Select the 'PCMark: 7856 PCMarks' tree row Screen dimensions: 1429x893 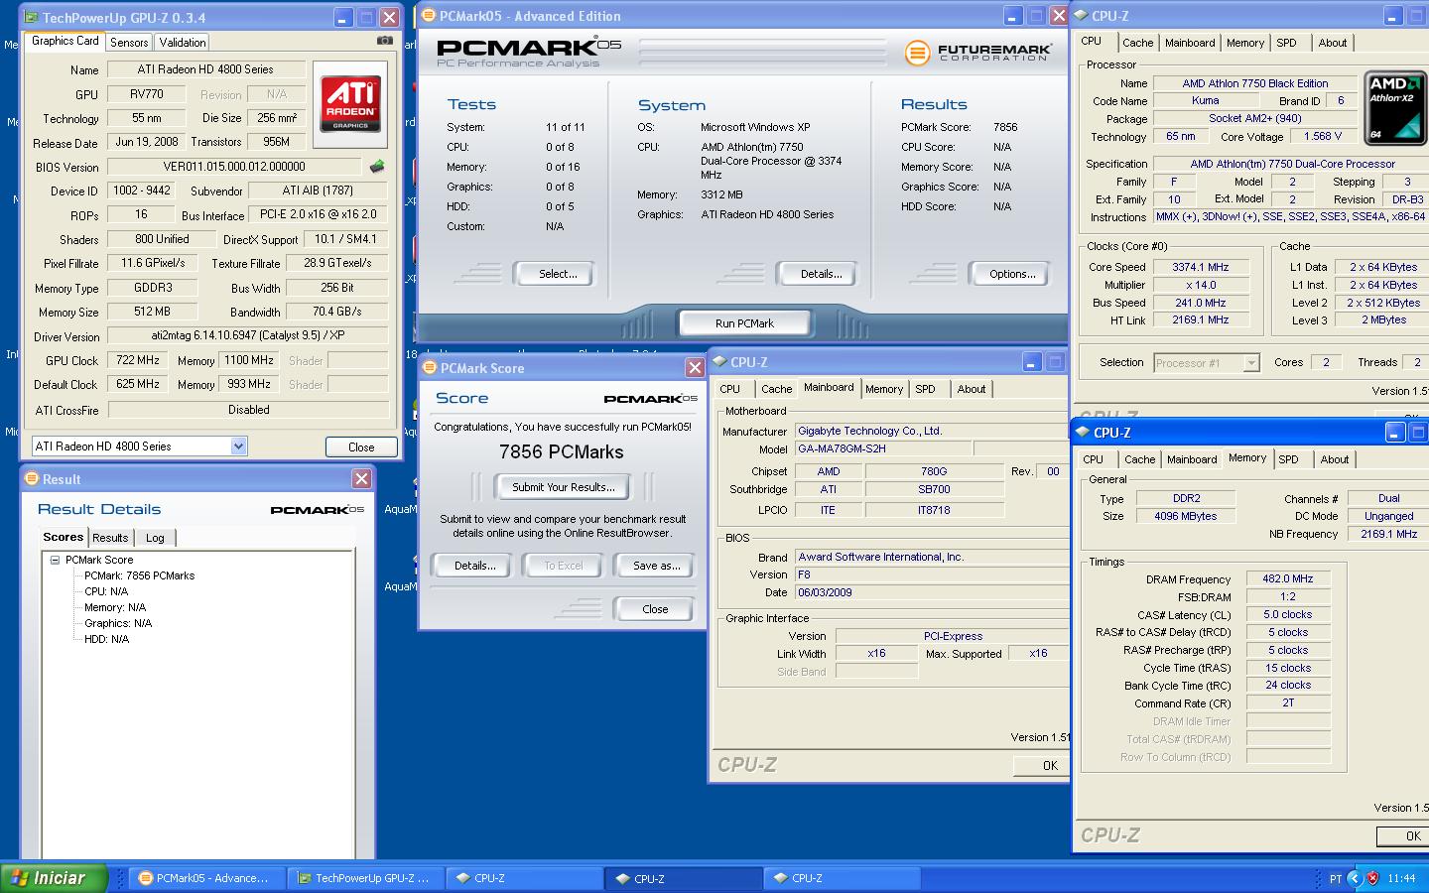point(139,575)
